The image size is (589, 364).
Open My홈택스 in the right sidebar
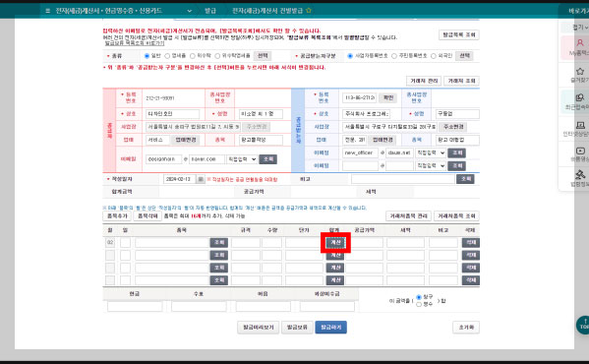click(579, 47)
